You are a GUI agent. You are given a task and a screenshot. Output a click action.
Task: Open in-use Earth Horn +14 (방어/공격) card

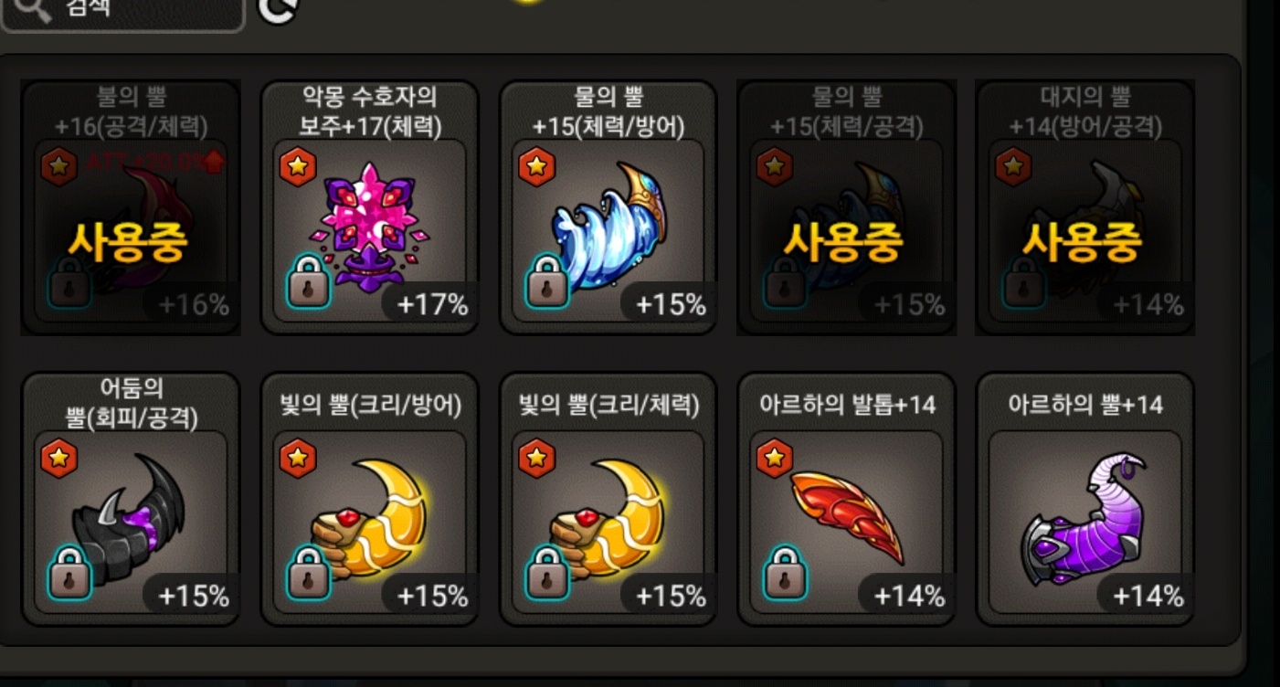(x=1085, y=208)
